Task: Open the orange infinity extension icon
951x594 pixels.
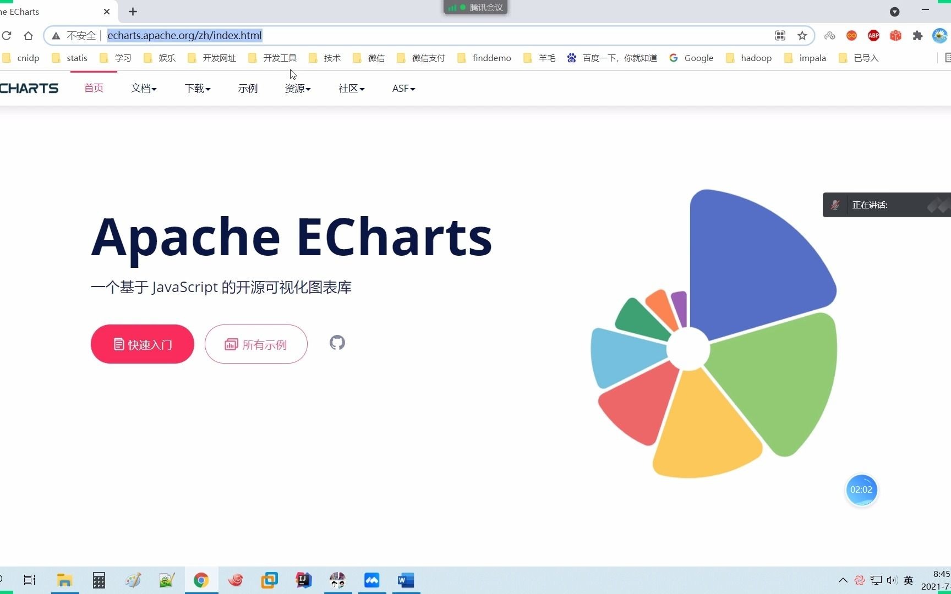Action: click(851, 36)
